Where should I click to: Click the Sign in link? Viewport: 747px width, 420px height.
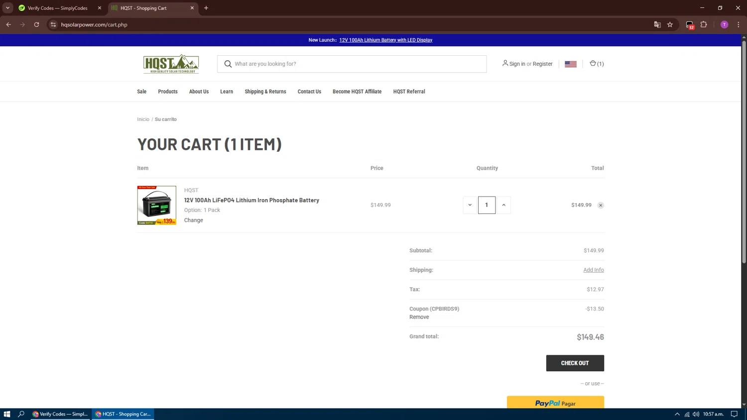pos(517,64)
